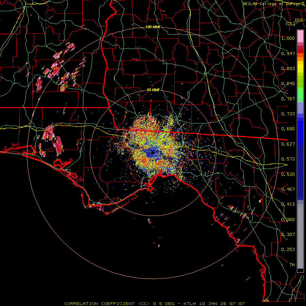Pick the bright green color bar segment
This screenshot has width=306, height=306.
300,93
